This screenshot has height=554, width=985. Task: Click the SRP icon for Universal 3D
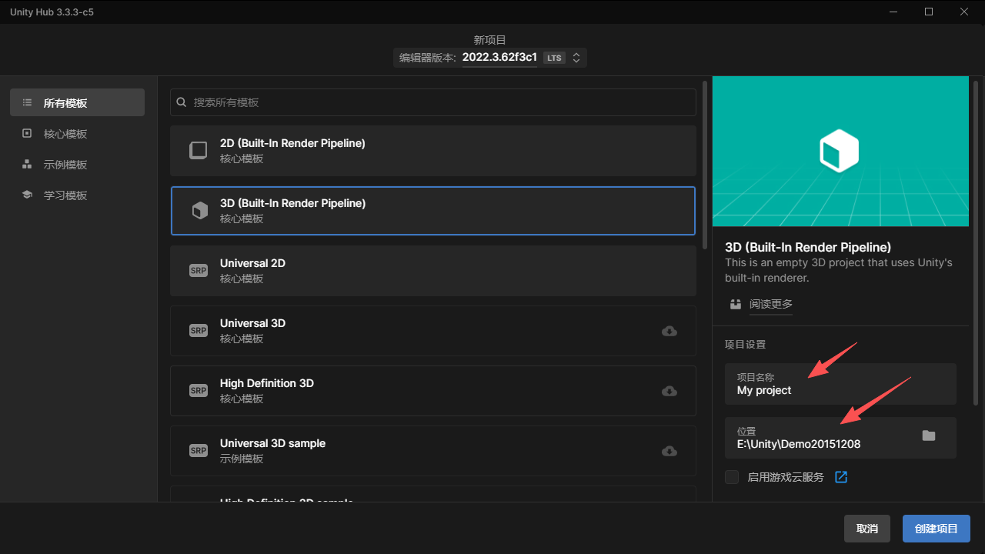199,330
